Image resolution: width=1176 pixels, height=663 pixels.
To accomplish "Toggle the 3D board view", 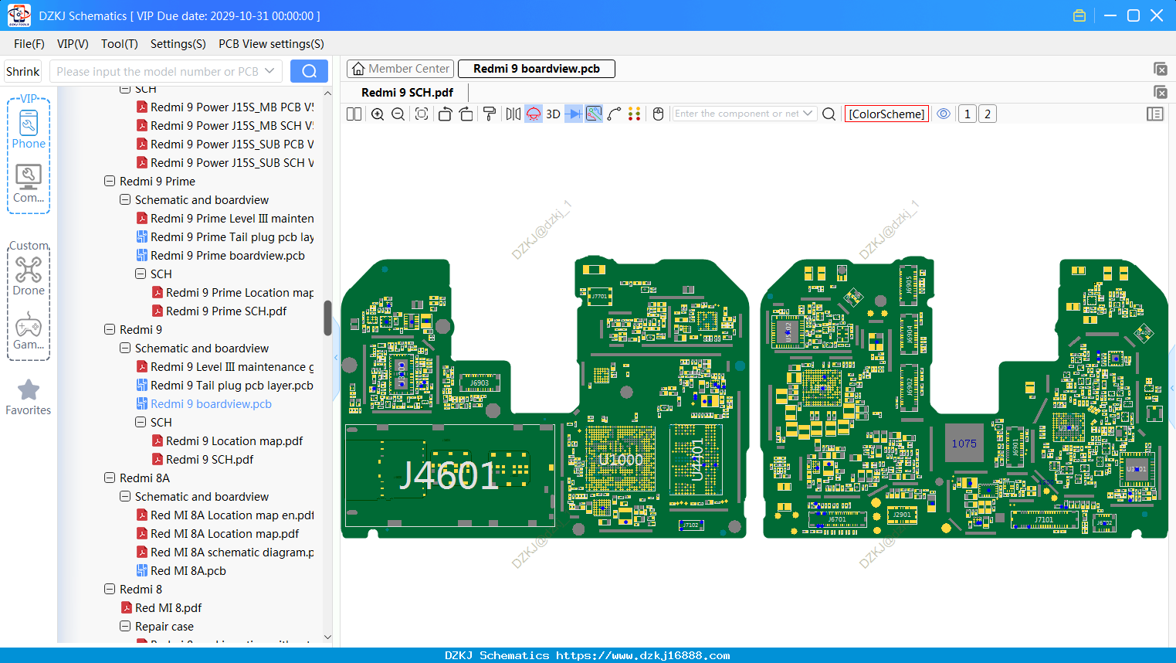I will [x=553, y=114].
